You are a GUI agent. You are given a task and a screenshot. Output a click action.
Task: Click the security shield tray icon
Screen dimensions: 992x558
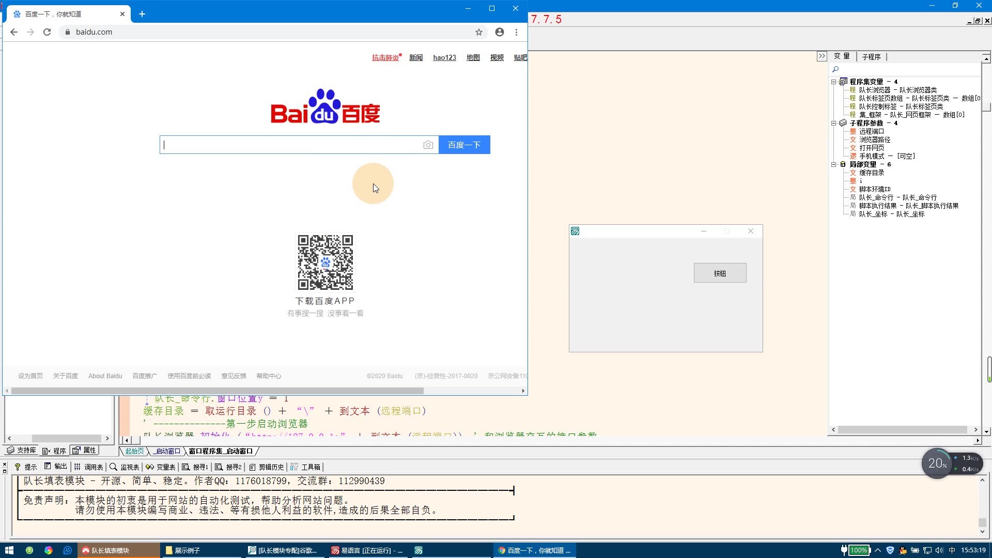tap(890, 550)
